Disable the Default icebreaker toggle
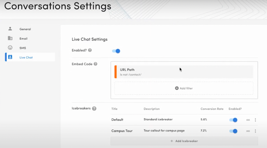This screenshot has width=267, height=148. [x=233, y=120]
